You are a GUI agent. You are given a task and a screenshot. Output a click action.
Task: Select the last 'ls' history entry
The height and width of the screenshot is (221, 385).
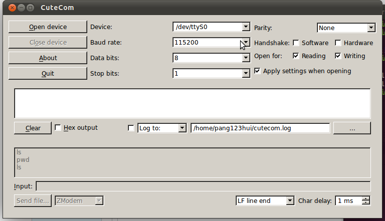19,167
